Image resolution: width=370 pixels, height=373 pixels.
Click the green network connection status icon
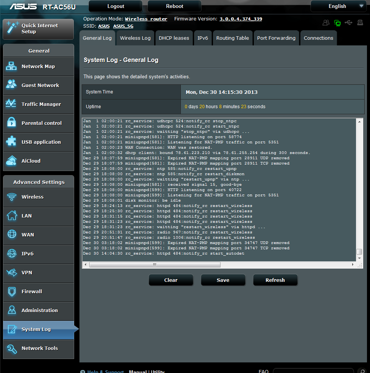pos(337,23)
